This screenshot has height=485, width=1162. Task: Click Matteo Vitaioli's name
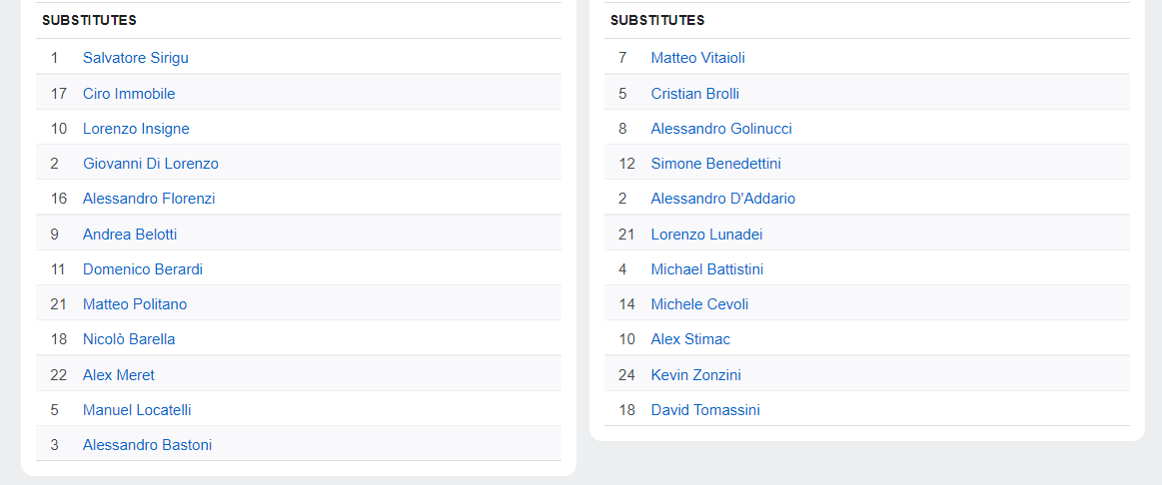pos(697,58)
